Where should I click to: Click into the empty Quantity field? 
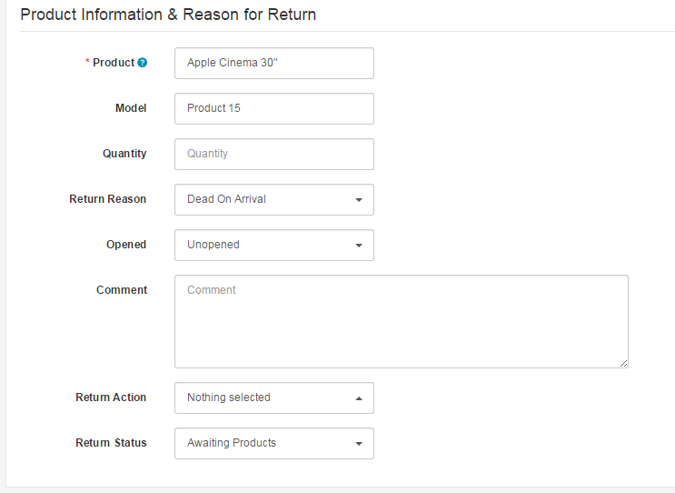click(x=274, y=154)
